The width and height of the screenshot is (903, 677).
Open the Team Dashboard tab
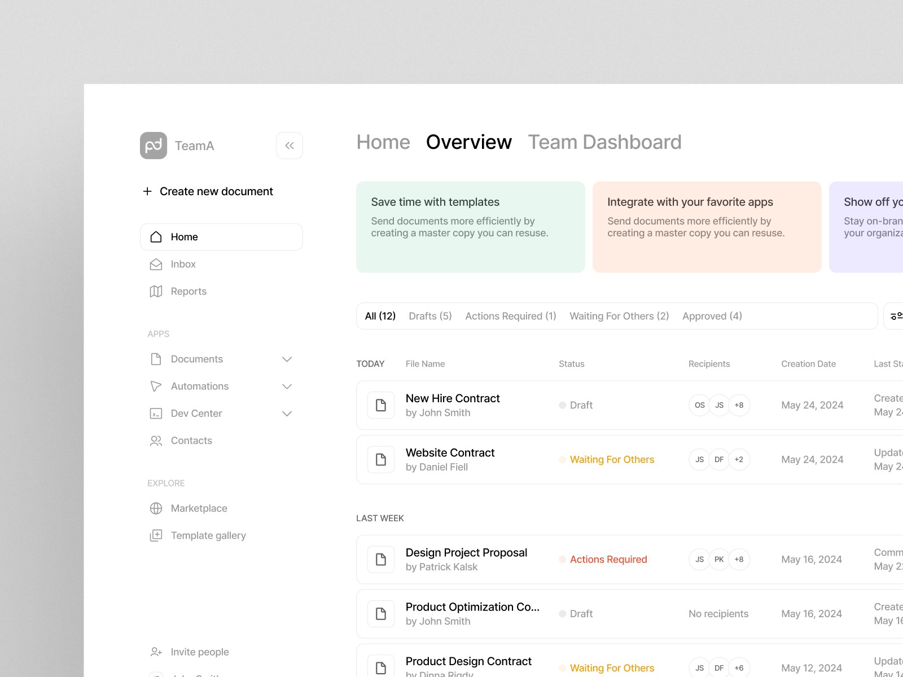coord(604,142)
